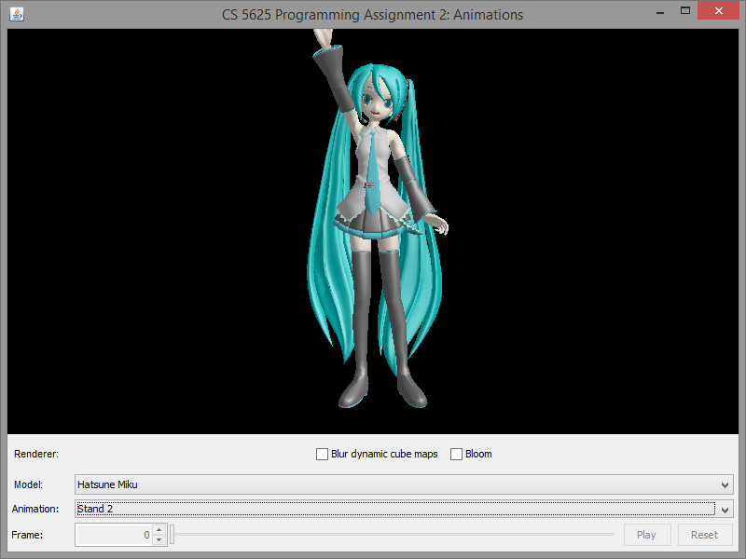Click the middle of the Frame slider track
This screenshot has width=746, height=559.
point(393,535)
